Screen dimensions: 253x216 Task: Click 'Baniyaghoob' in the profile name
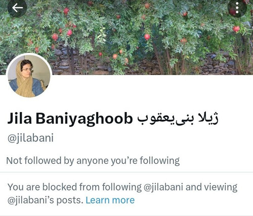pos(84,119)
